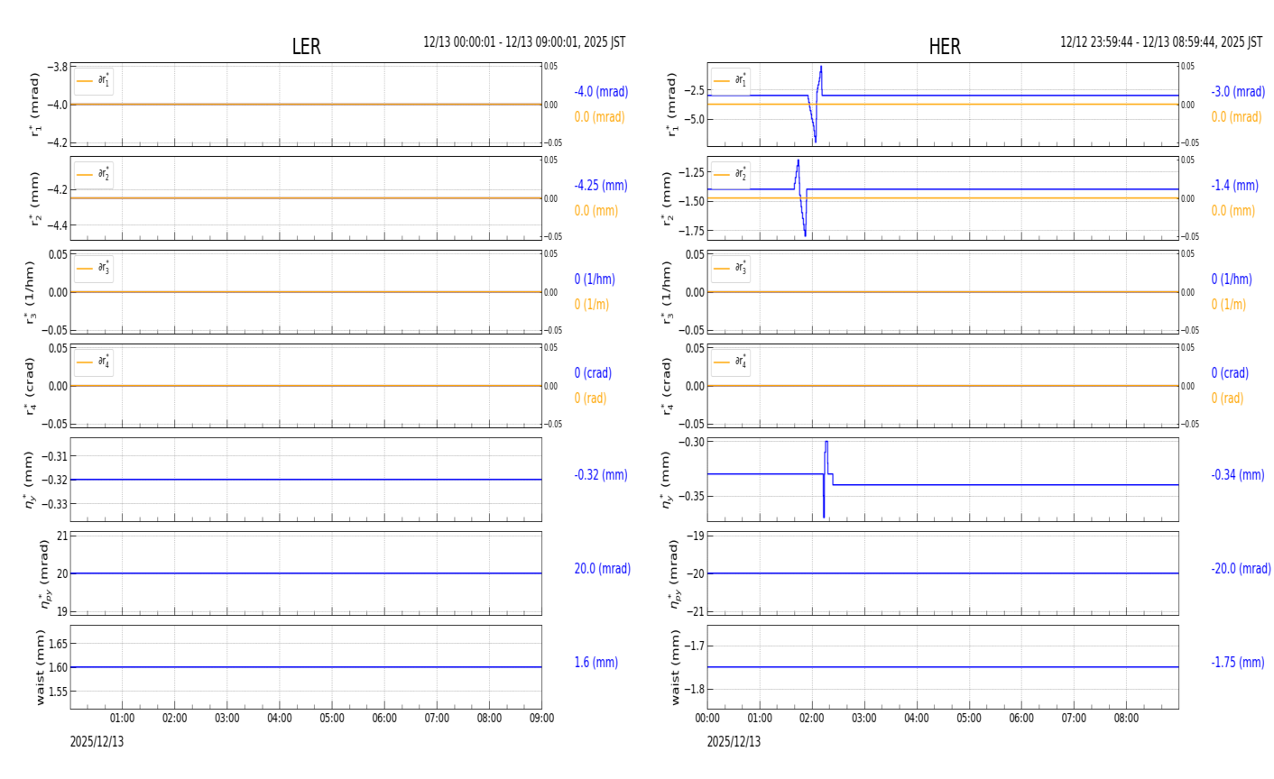
Task: Click the 01:00 time tick under LER
Action: coord(123,719)
